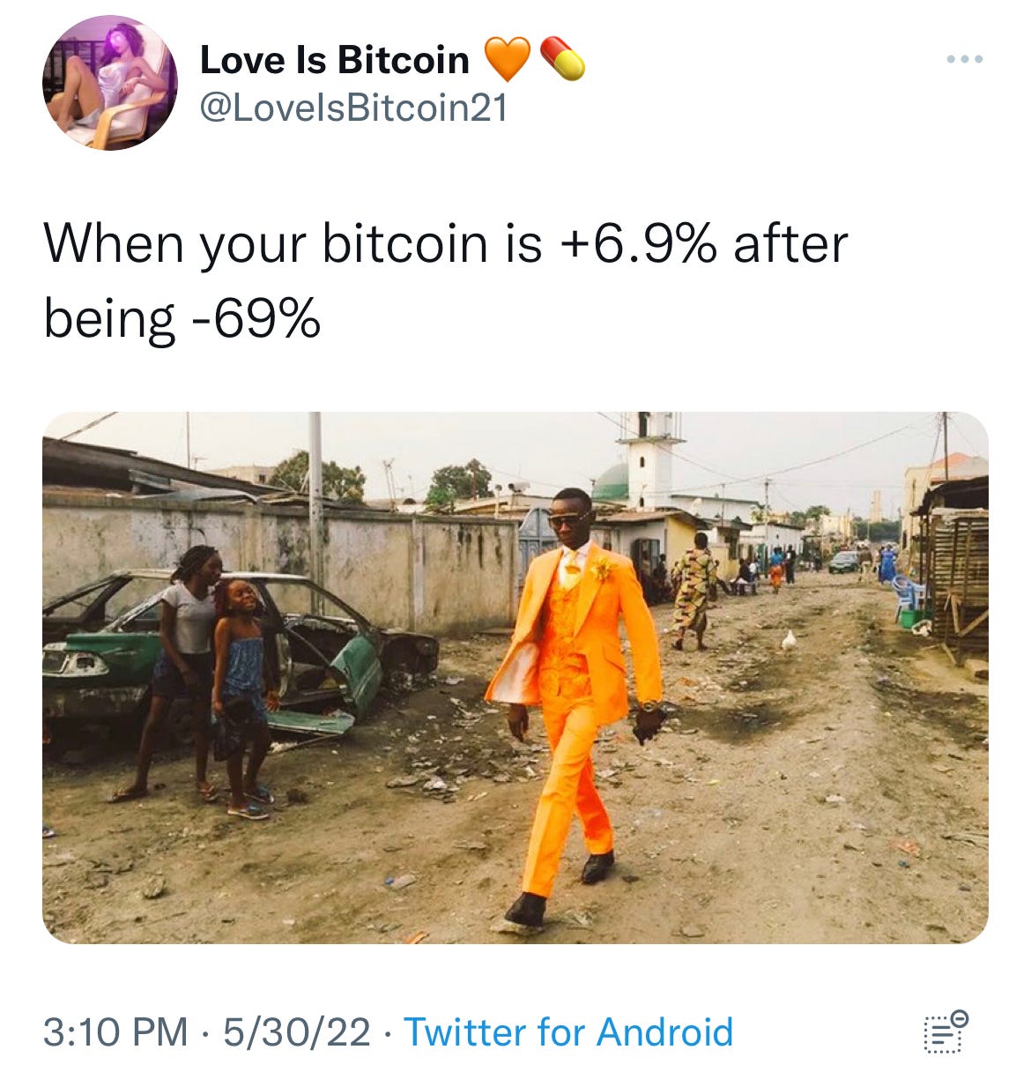
Task: Open the @LoveIsBitcoin21 handle
Action: click(354, 108)
